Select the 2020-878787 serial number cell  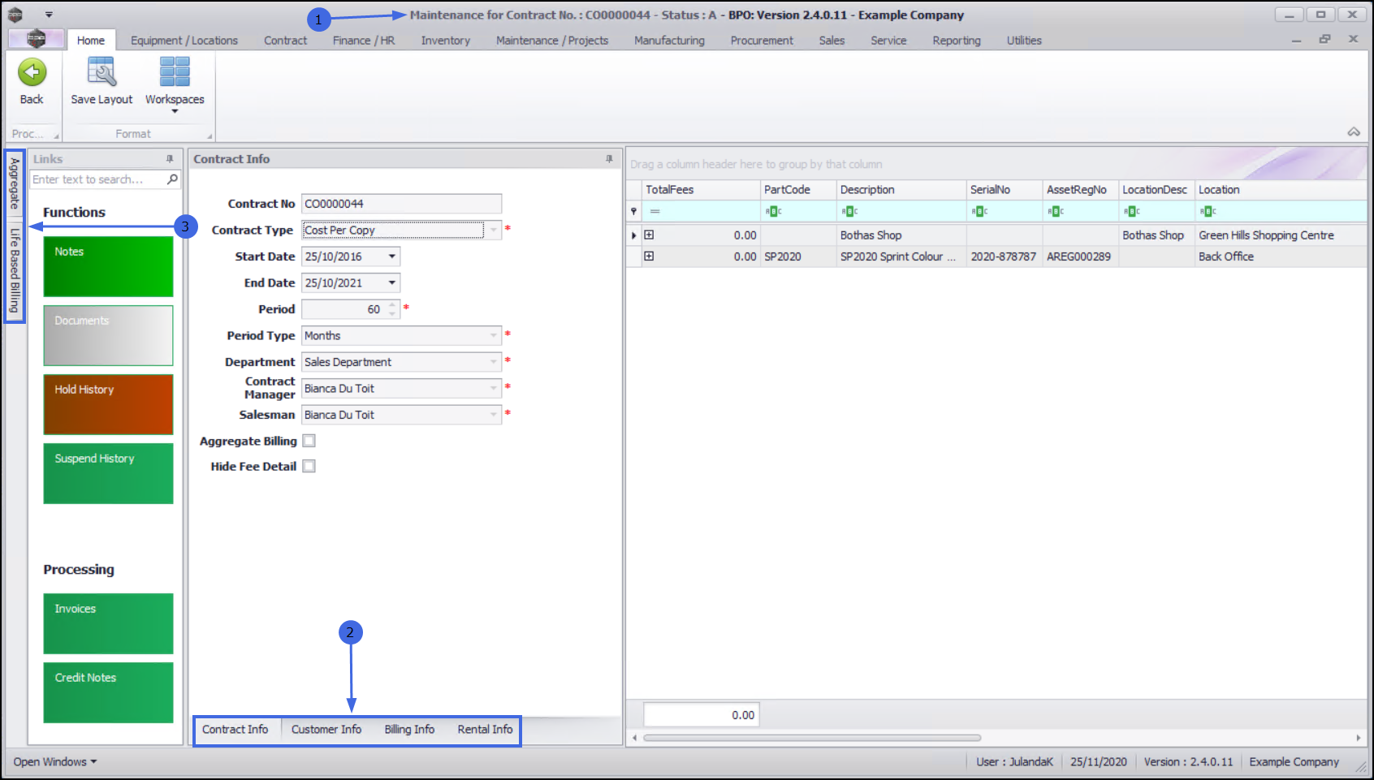point(1004,256)
